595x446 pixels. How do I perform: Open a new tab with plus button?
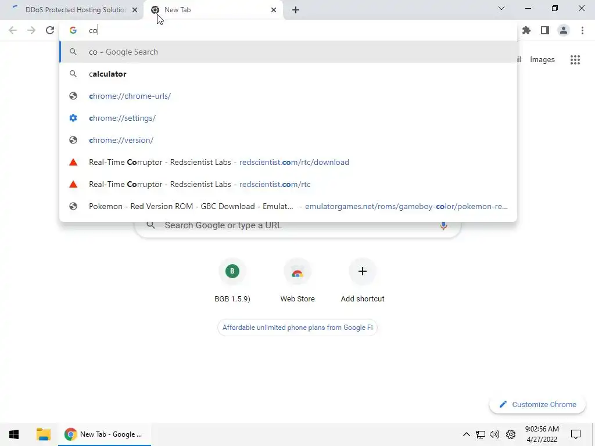[296, 10]
